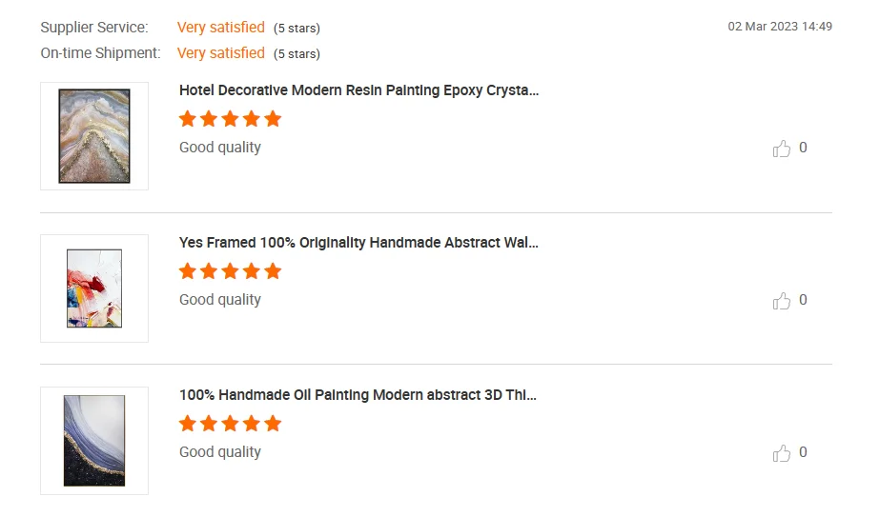
Task: Open the Hotel Decorative Resin Painting thumbnail
Action: pos(94,136)
